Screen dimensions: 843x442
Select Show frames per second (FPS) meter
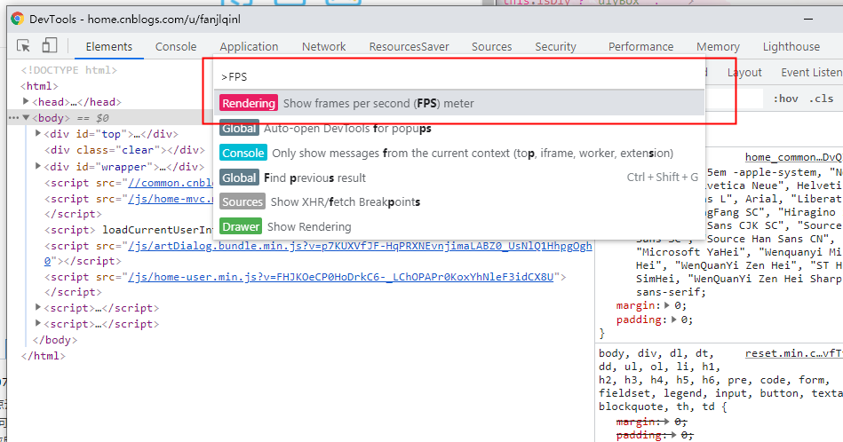459,103
